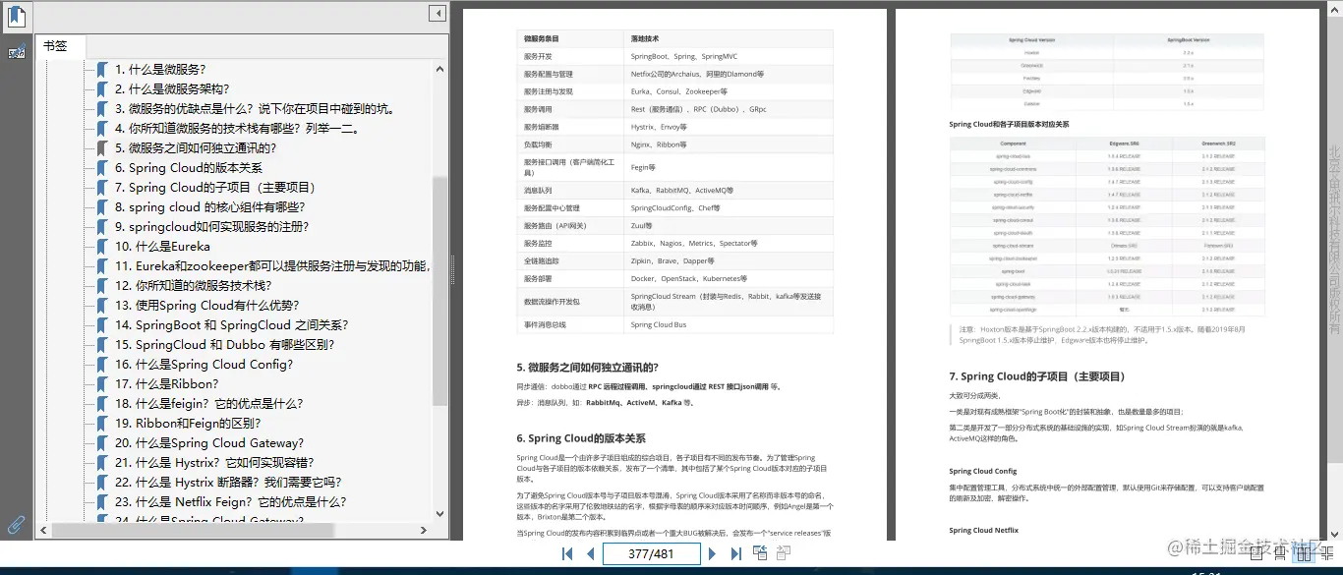Open bookmark 22. 什么是 Hystrix 断路器
This screenshot has height=575, width=1343.
click(x=228, y=483)
